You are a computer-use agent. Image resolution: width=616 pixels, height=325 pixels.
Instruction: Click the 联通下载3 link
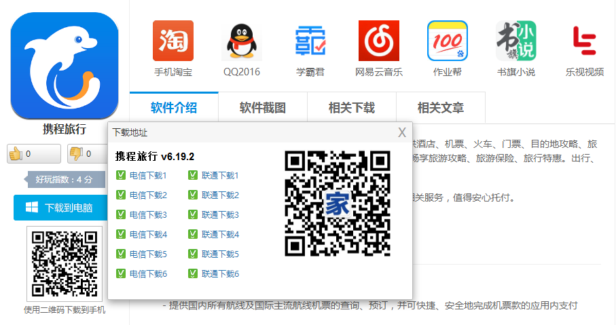point(220,214)
